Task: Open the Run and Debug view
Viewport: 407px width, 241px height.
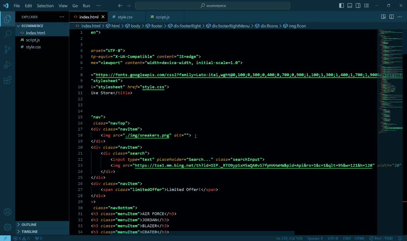Action: [7, 65]
